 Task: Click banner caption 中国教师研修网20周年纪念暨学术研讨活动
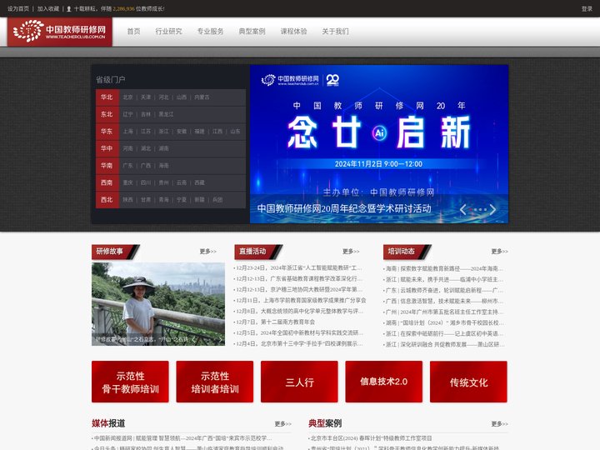click(x=344, y=208)
